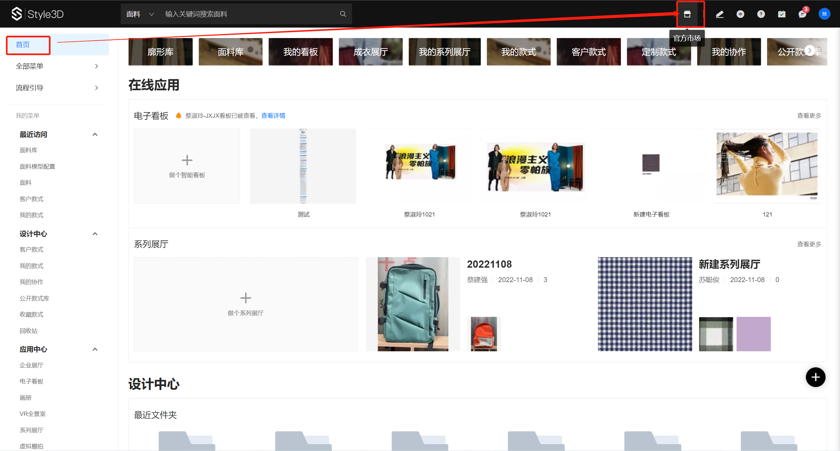Open the 我的协作 shortcut tile

point(729,51)
